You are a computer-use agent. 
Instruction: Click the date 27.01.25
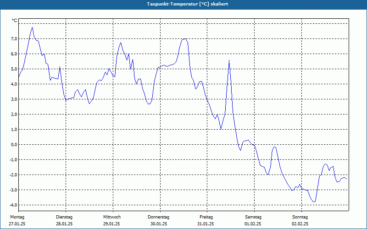pos(17,224)
